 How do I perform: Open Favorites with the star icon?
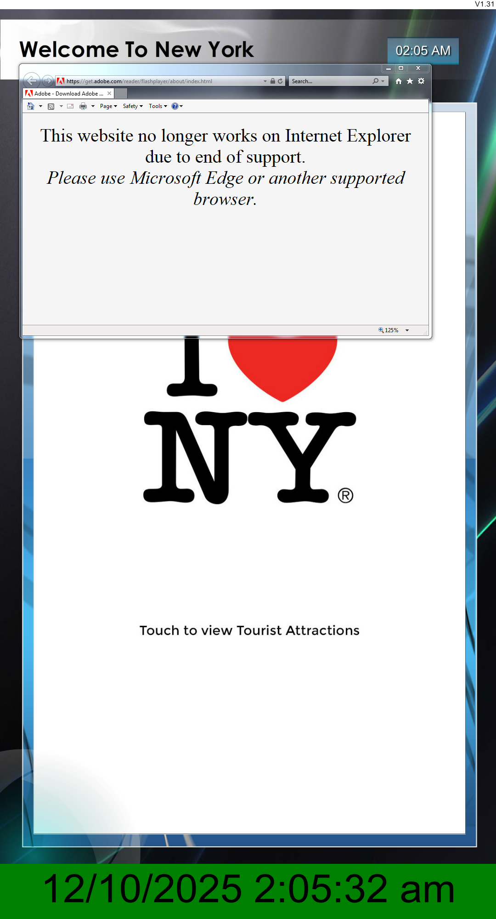(410, 81)
